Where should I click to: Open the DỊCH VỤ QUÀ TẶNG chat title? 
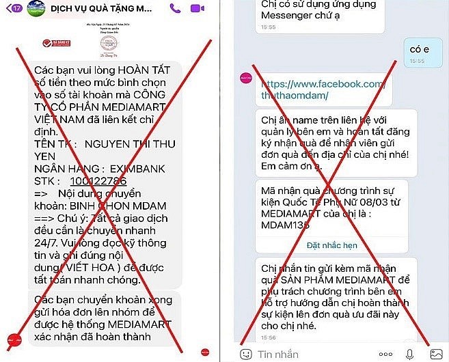click(x=101, y=9)
